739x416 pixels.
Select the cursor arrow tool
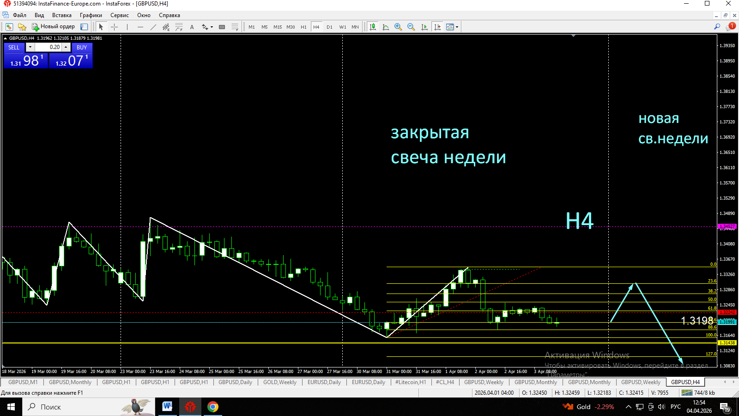[x=101, y=27]
